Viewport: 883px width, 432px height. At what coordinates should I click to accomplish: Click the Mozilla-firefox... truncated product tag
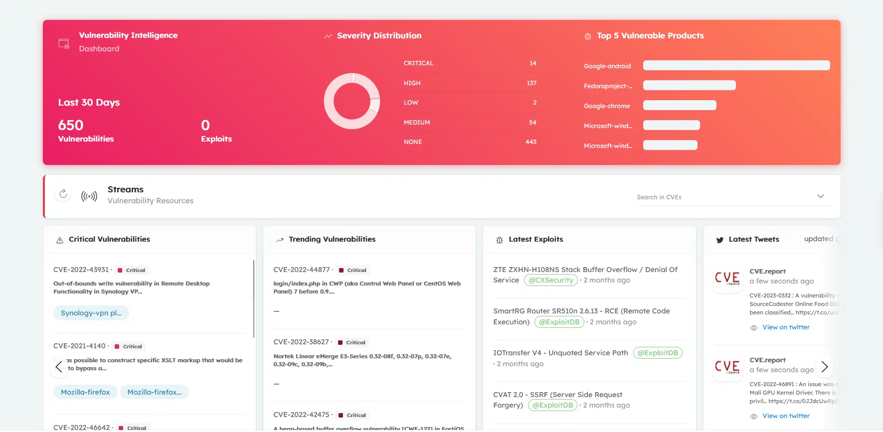(155, 392)
